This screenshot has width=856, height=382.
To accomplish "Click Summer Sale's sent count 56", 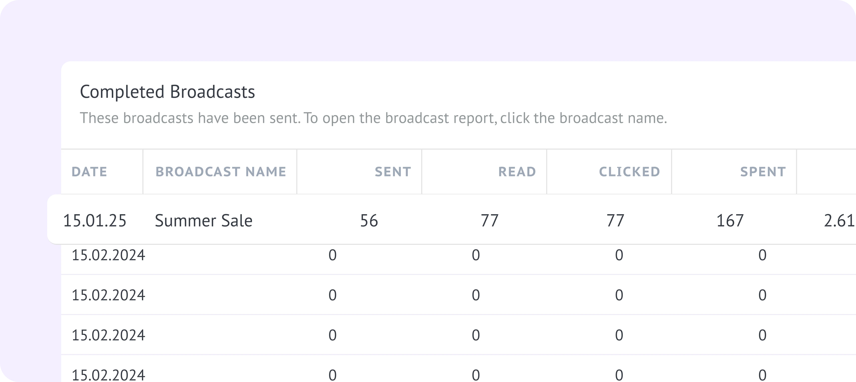I will pyautogui.click(x=369, y=221).
